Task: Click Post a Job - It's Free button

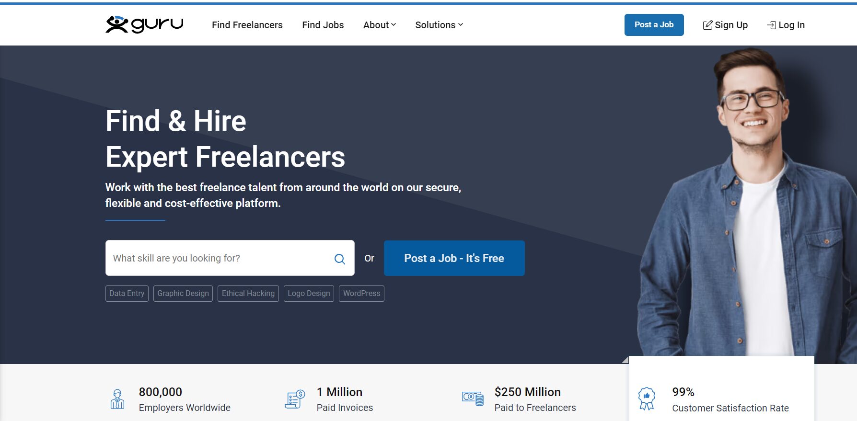Action: 454,258
